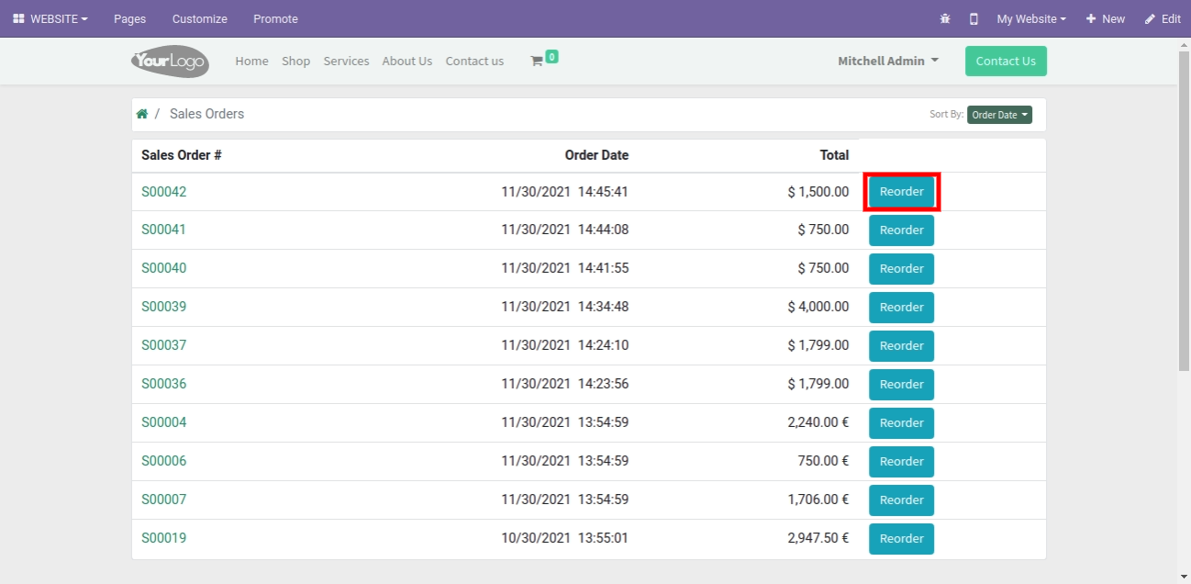Reorder sales order S00019

(901, 539)
